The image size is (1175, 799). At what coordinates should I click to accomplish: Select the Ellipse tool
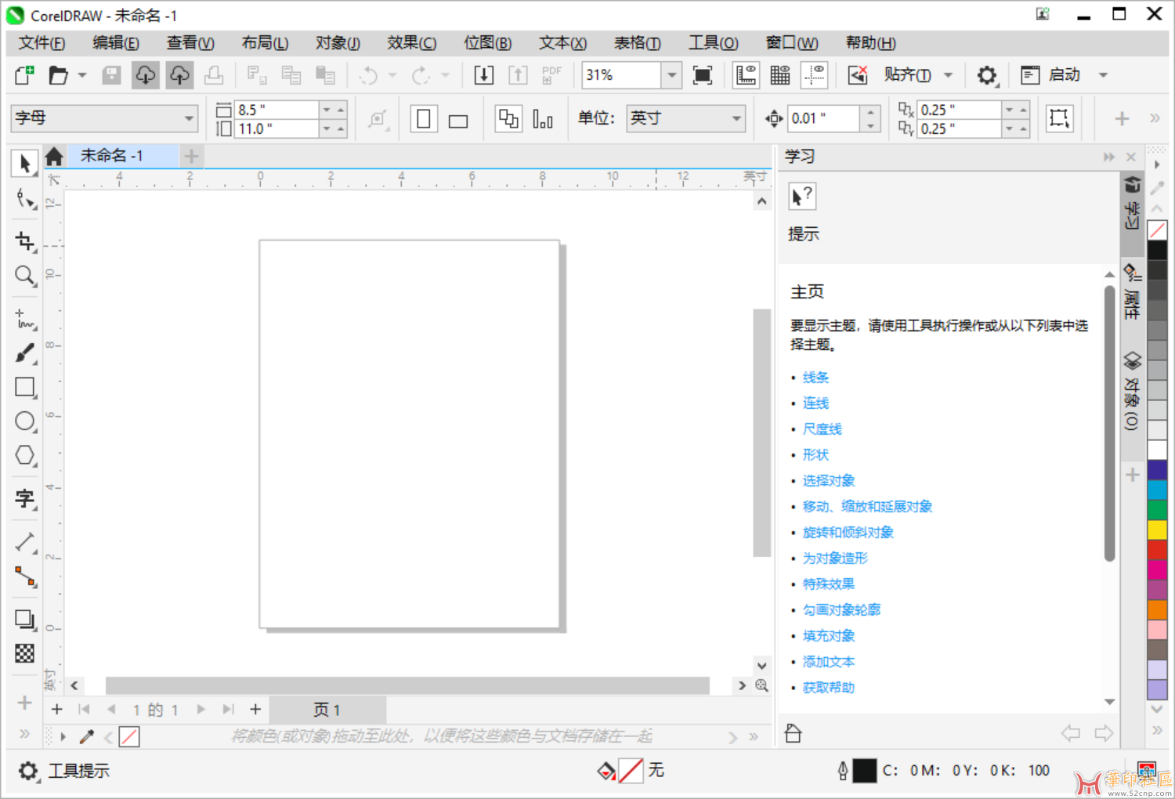25,421
